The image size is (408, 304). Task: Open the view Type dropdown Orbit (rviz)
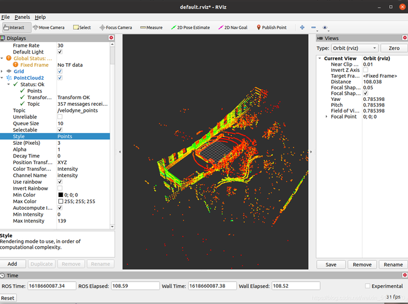click(354, 48)
